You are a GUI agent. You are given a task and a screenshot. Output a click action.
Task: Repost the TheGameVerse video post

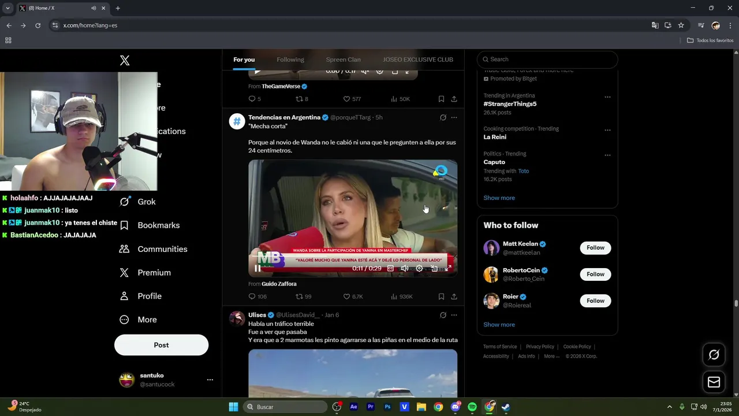pyautogui.click(x=302, y=99)
